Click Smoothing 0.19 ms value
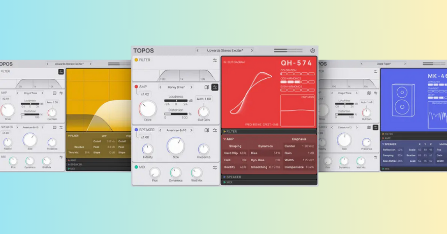This screenshot has height=234, width=447. click(274, 167)
